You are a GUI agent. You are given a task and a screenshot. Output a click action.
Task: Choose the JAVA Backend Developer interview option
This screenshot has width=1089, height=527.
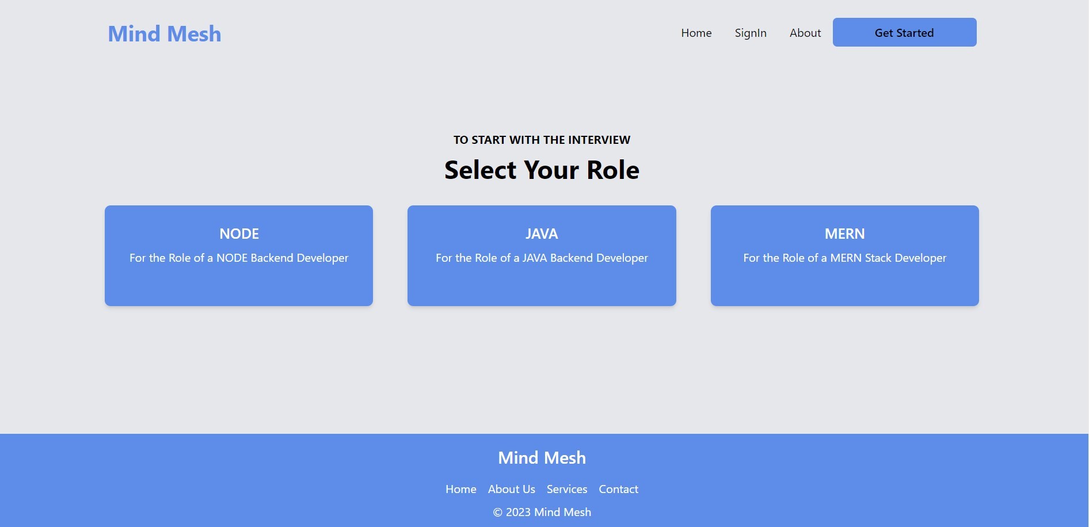pos(542,258)
